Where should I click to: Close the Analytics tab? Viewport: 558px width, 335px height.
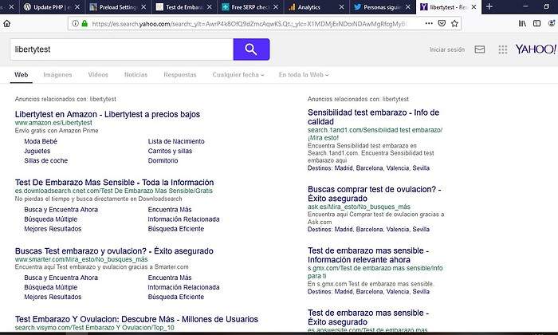coord(342,6)
